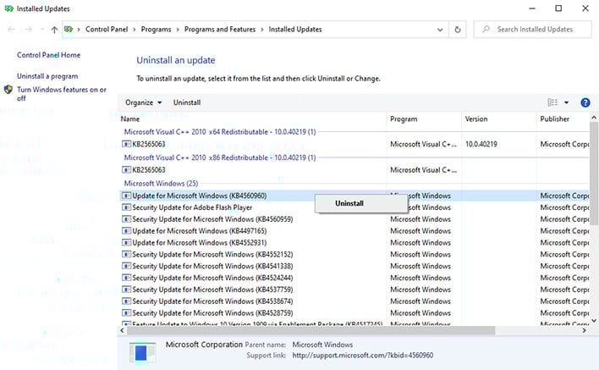Click the shield icon beside Windows features
599x370 pixels.
tap(8, 90)
